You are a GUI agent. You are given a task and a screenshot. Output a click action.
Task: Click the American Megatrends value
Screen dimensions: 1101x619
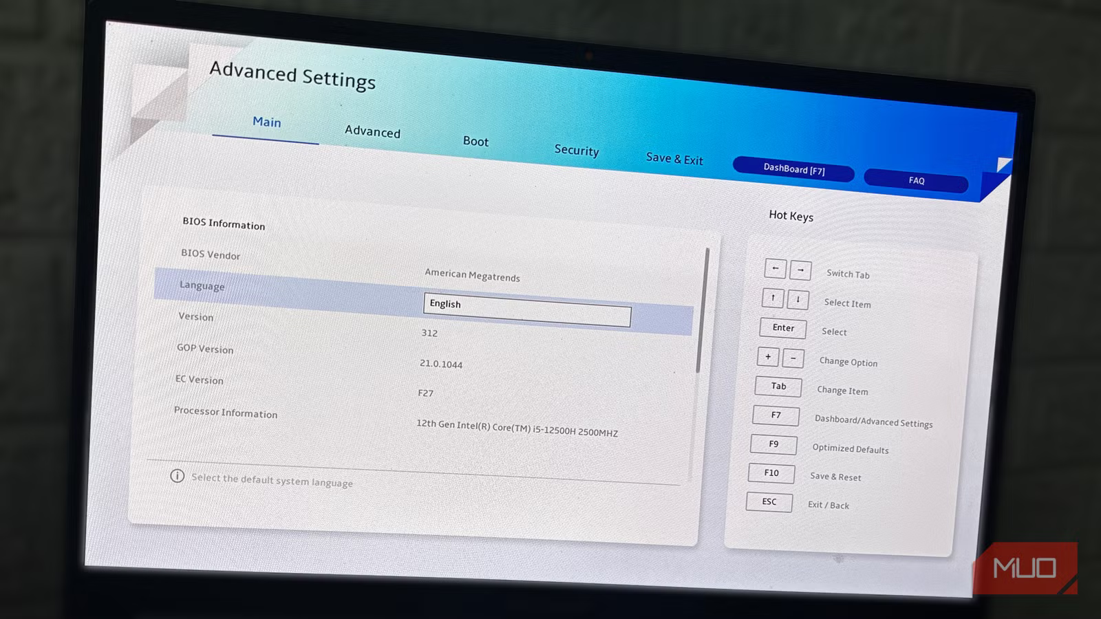[x=472, y=275]
